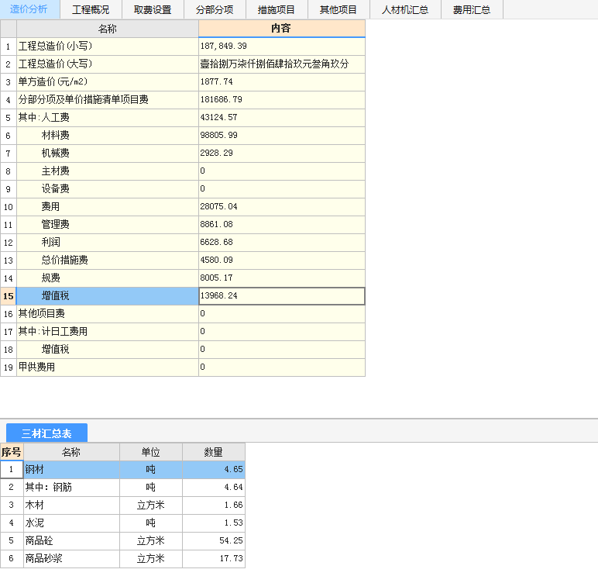Viewport: 598px width, 583px height.
Task: Click the 增值税 value field 13968.24
Action: (281, 296)
